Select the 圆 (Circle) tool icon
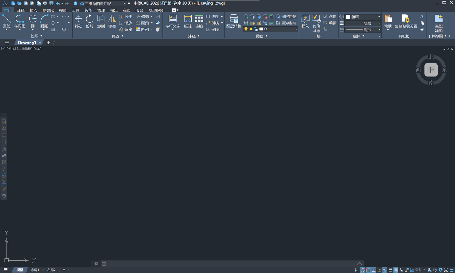Image resolution: width=455 pixels, height=273 pixels. [x=33, y=21]
